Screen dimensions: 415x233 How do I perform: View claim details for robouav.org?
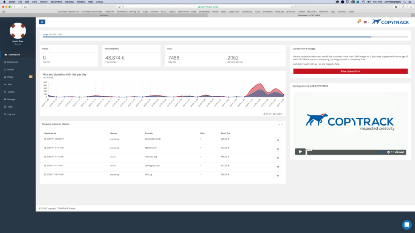[x=278, y=158]
